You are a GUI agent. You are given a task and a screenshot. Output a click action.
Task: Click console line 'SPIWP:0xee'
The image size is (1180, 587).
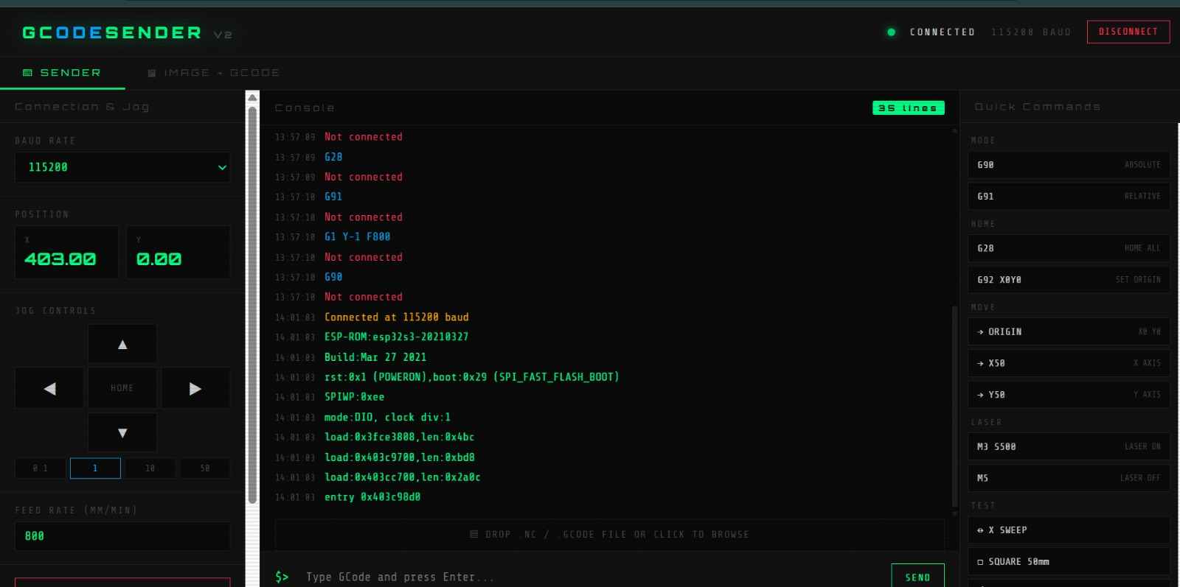(x=354, y=396)
